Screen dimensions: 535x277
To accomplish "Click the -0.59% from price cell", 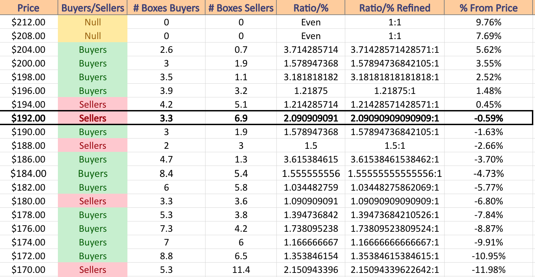I will tap(489, 118).
